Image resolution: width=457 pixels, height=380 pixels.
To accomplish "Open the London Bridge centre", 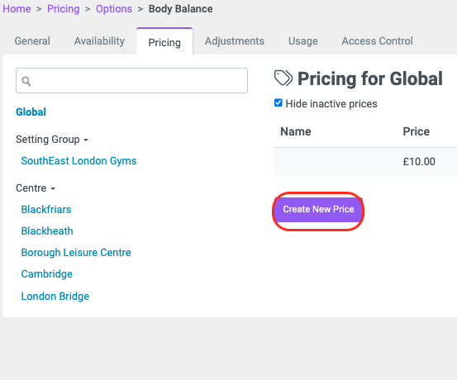I will pos(55,297).
